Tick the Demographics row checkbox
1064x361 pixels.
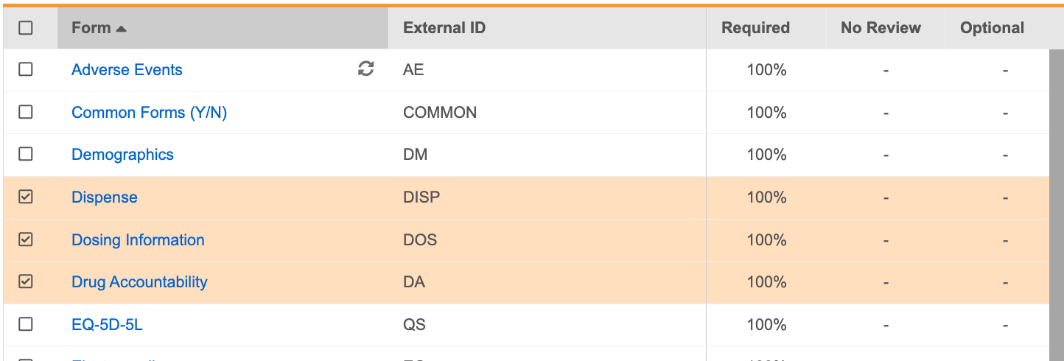(x=26, y=155)
